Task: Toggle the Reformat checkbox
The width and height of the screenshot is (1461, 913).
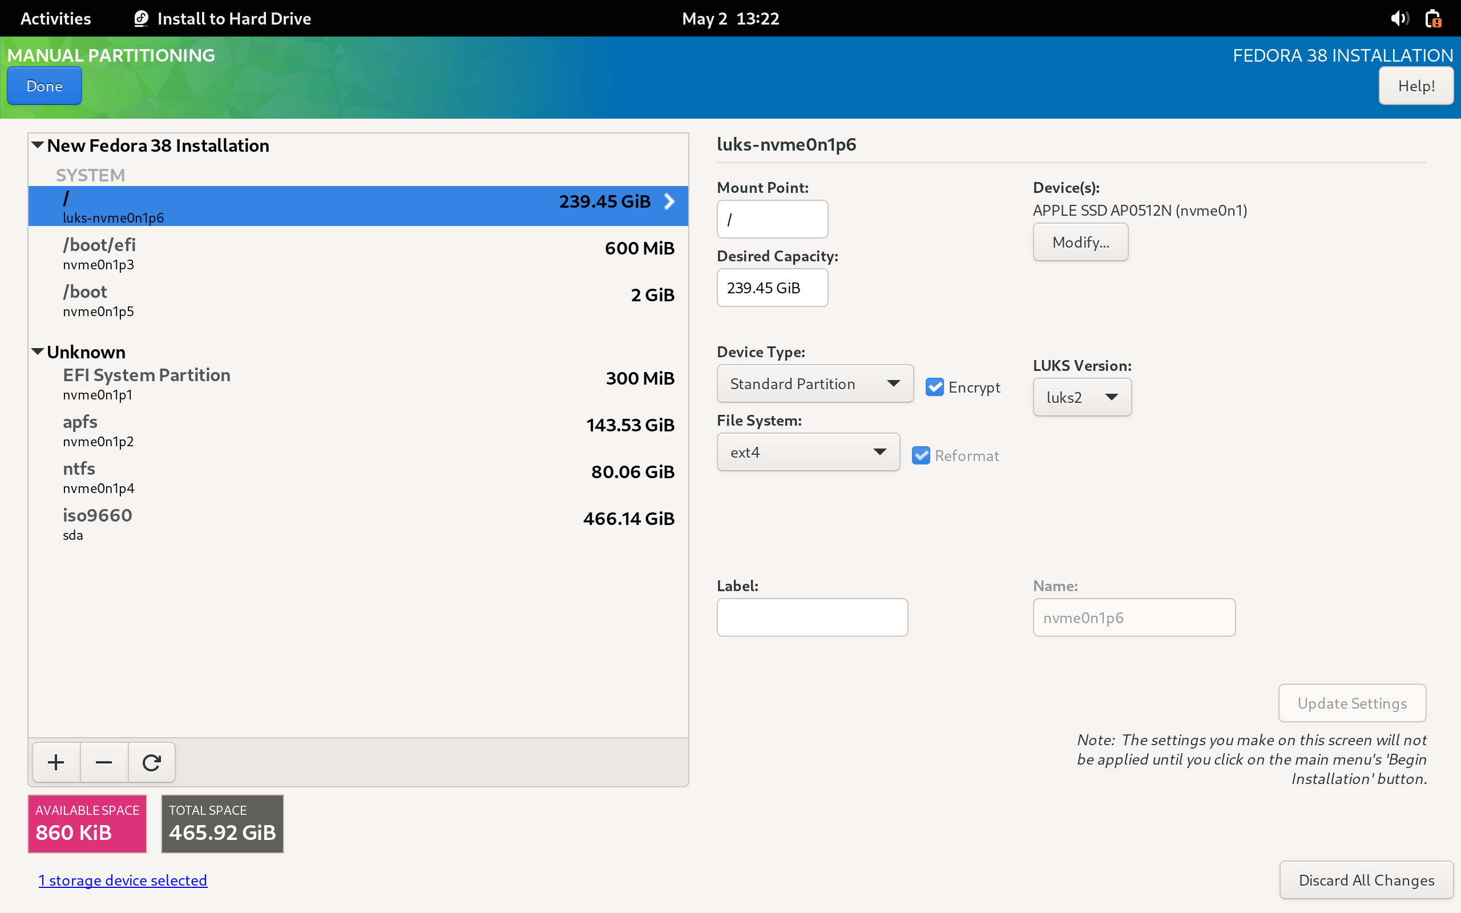Action: pyautogui.click(x=921, y=455)
